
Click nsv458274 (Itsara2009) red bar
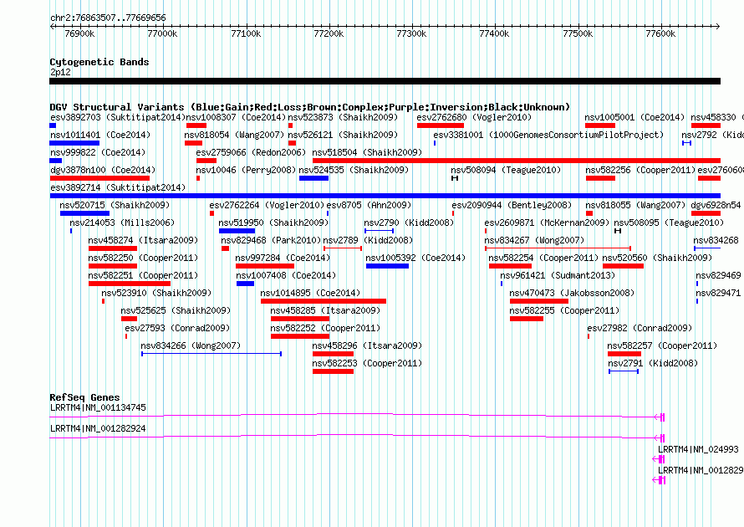pyautogui.click(x=113, y=248)
